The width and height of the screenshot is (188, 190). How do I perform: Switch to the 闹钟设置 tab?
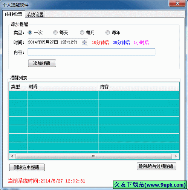[14, 14]
